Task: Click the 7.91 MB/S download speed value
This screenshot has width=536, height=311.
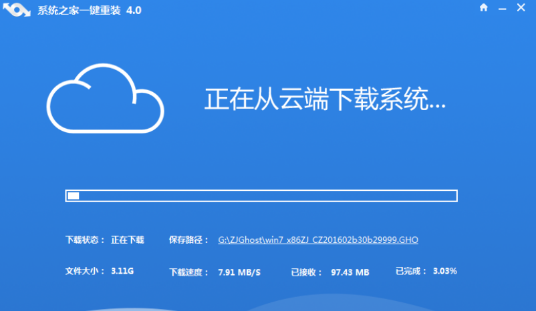Action: pyautogui.click(x=239, y=272)
